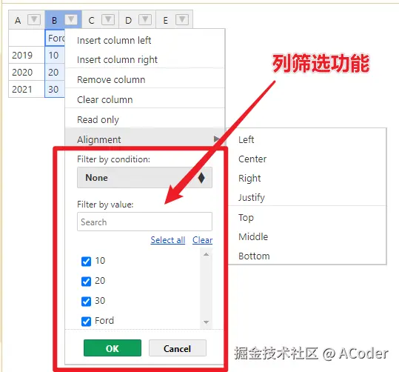This screenshot has width=399, height=372.
Task: Open column B dropdown menu arrow
Action: click(x=71, y=19)
